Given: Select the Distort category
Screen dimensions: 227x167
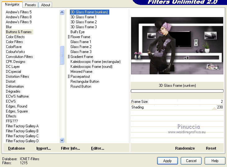Looking at the screenshot, I should point(11,81).
